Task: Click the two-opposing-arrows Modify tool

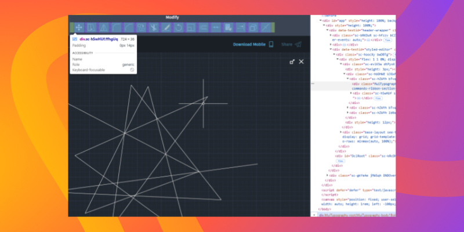Action: pyautogui.click(x=216, y=27)
